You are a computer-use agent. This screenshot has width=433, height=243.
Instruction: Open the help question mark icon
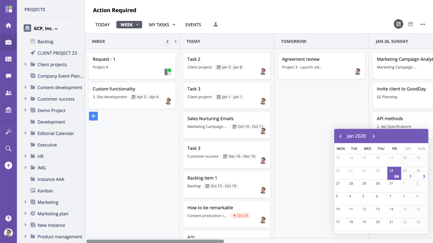(x=8, y=218)
